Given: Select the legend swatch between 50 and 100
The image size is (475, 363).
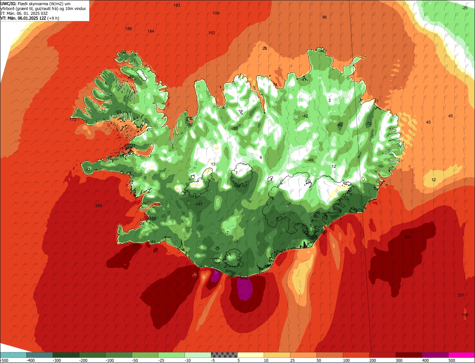Looking at the screenshot, I should (x=330, y=354).
